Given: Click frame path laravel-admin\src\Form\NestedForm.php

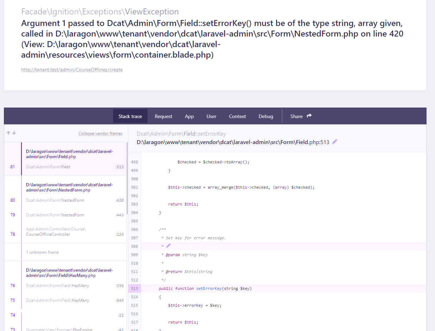Looking at the screenshot, I should click(x=69, y=187).
